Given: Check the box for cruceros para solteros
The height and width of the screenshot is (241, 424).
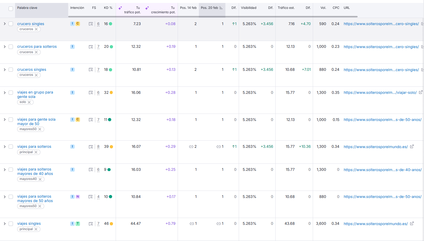Looking at the screenshot, I should point(11,47).
